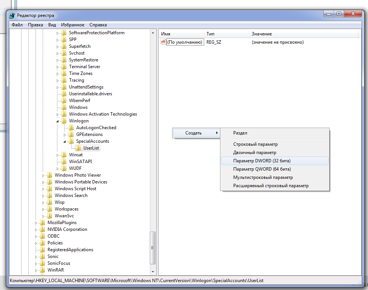Expand the Workspaces node
This screenshot has width=368, height=290.
pos(43,209)
